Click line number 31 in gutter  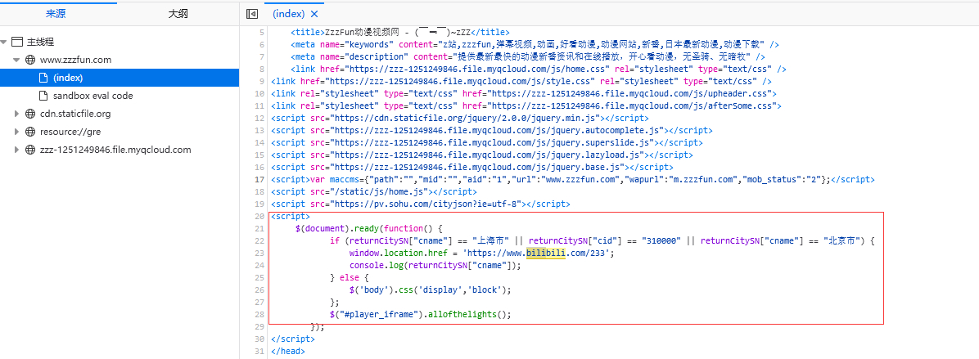(259, 352)
